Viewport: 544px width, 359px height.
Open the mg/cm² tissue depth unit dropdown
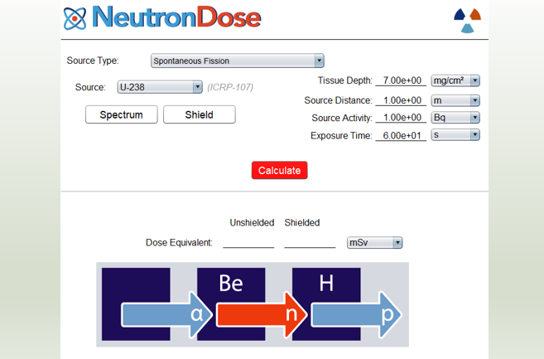pyautogui.click(x=455, y=80)
